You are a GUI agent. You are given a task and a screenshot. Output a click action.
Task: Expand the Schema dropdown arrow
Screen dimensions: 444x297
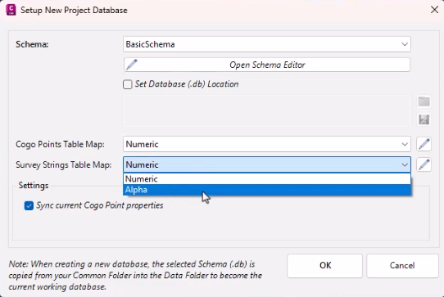(405, 44)
